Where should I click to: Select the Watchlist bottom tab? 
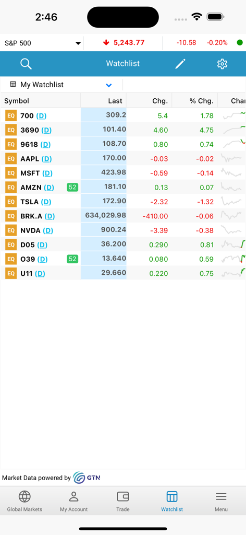click(172, 501)
